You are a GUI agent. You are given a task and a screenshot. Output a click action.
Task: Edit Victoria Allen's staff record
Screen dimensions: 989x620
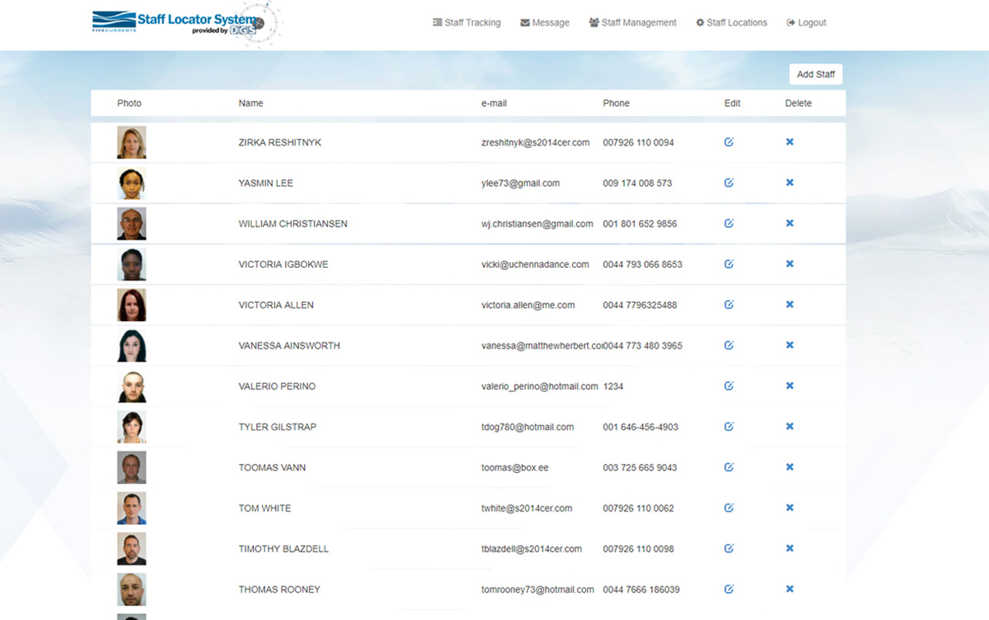pyautogui.click(x=729, y=305)
